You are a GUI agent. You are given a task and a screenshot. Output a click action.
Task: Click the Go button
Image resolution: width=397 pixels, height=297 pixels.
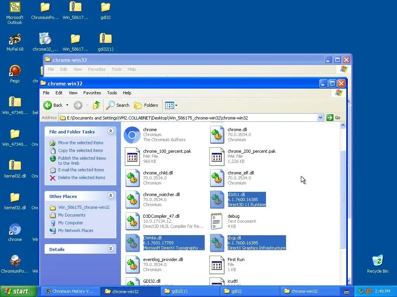(333, 118)
